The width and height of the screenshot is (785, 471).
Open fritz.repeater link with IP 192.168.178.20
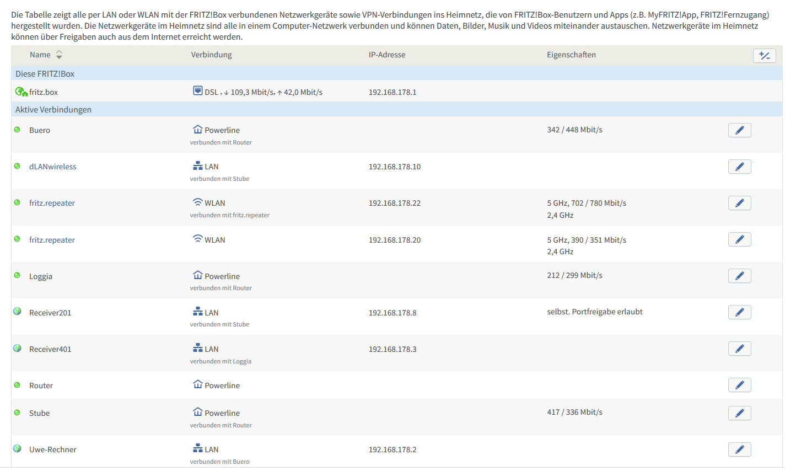(52, 240)
